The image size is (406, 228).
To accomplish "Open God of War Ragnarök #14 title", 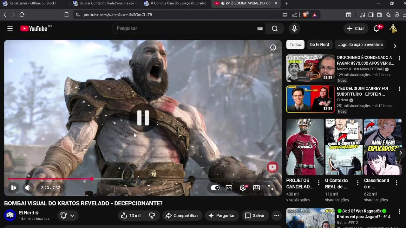I will pos(363,214).
